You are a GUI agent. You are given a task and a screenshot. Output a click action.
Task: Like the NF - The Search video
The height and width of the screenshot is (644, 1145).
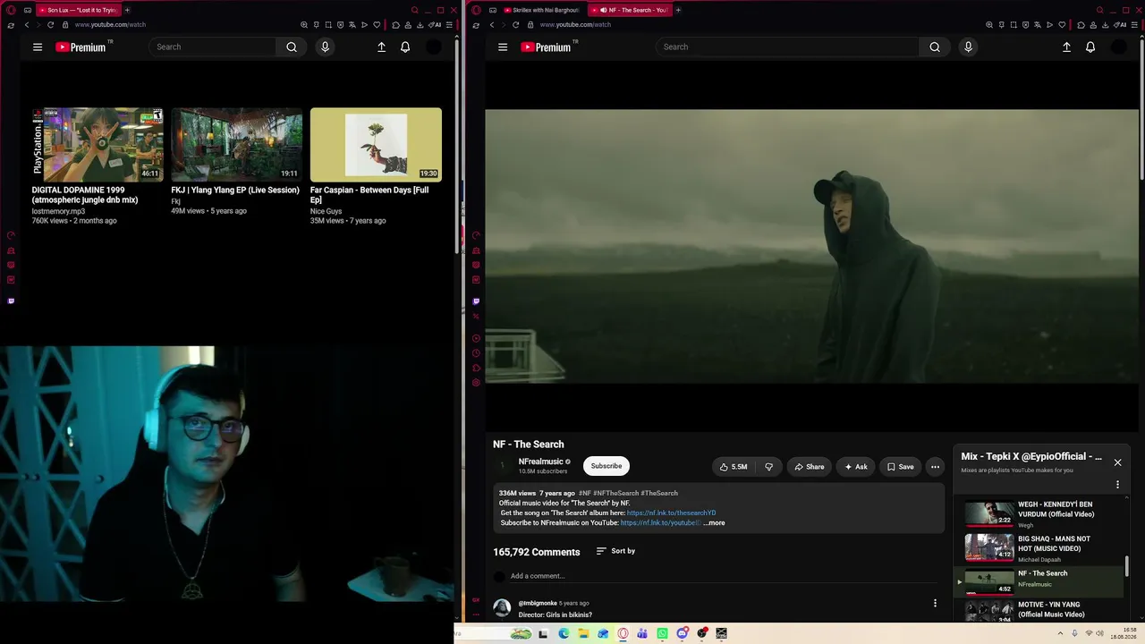[x=734, y=466]
